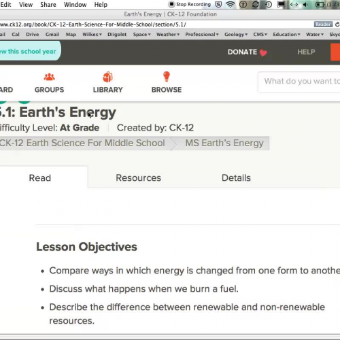The width and height of the screenshot is (340, 340).
Task: Open the AirPlay display icon
Action: (x=281, y=4)
